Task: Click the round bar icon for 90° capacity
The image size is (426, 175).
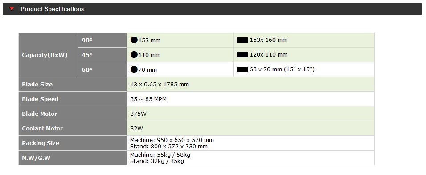Action: pos(134,40)
